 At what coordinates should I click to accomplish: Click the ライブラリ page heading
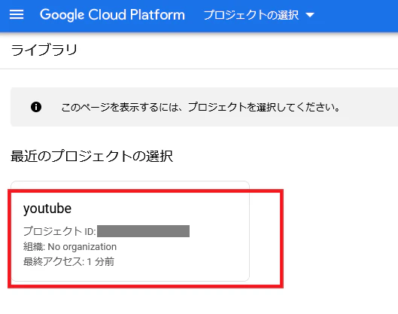click(x=44, y=50)
